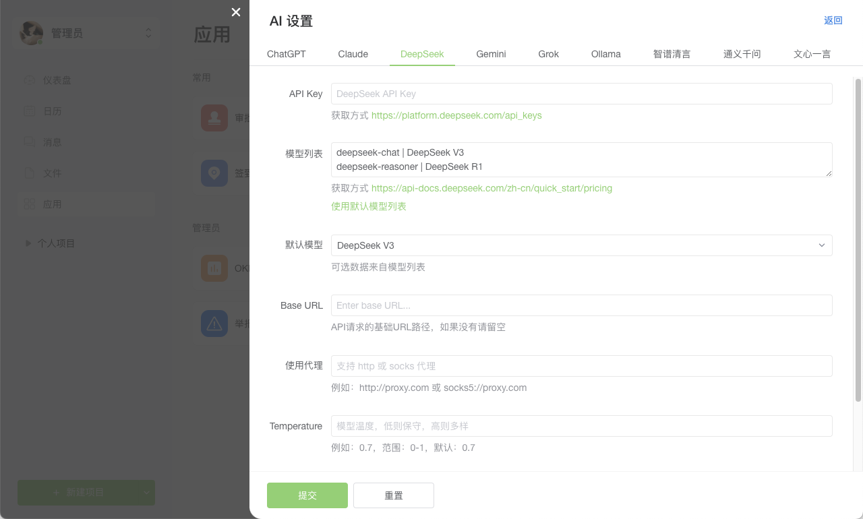
Task: Click the settings panel vertical scrollbar
Action: pos(858,240)
